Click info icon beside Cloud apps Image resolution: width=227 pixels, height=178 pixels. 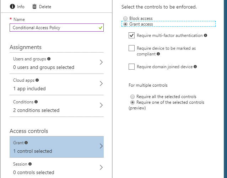[37, 80]
